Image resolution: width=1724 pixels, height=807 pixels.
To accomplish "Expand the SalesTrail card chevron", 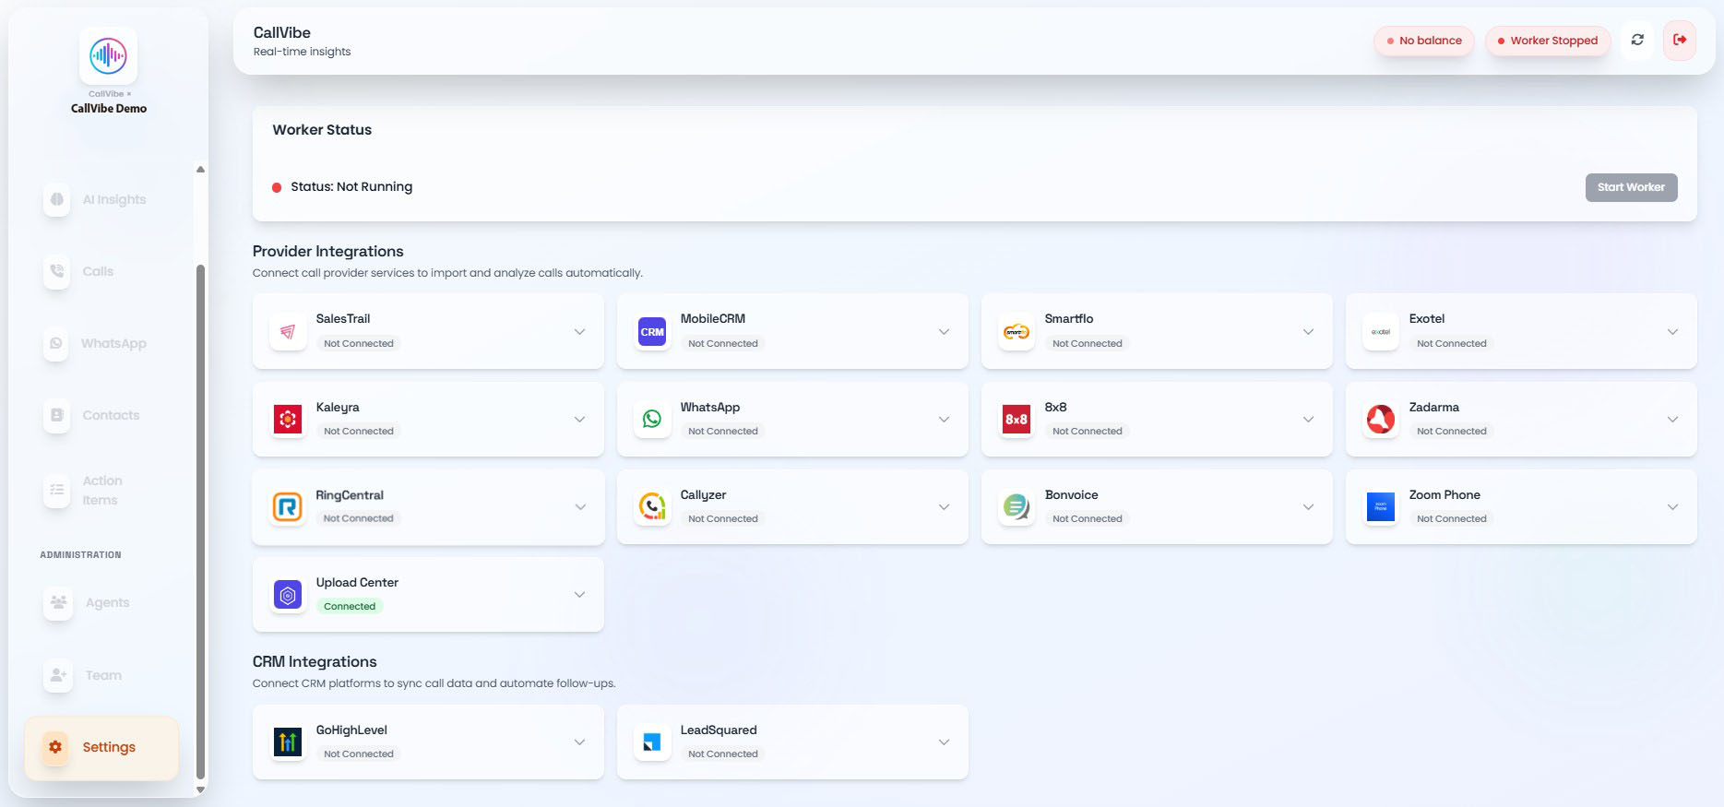I will coord(579,332).
